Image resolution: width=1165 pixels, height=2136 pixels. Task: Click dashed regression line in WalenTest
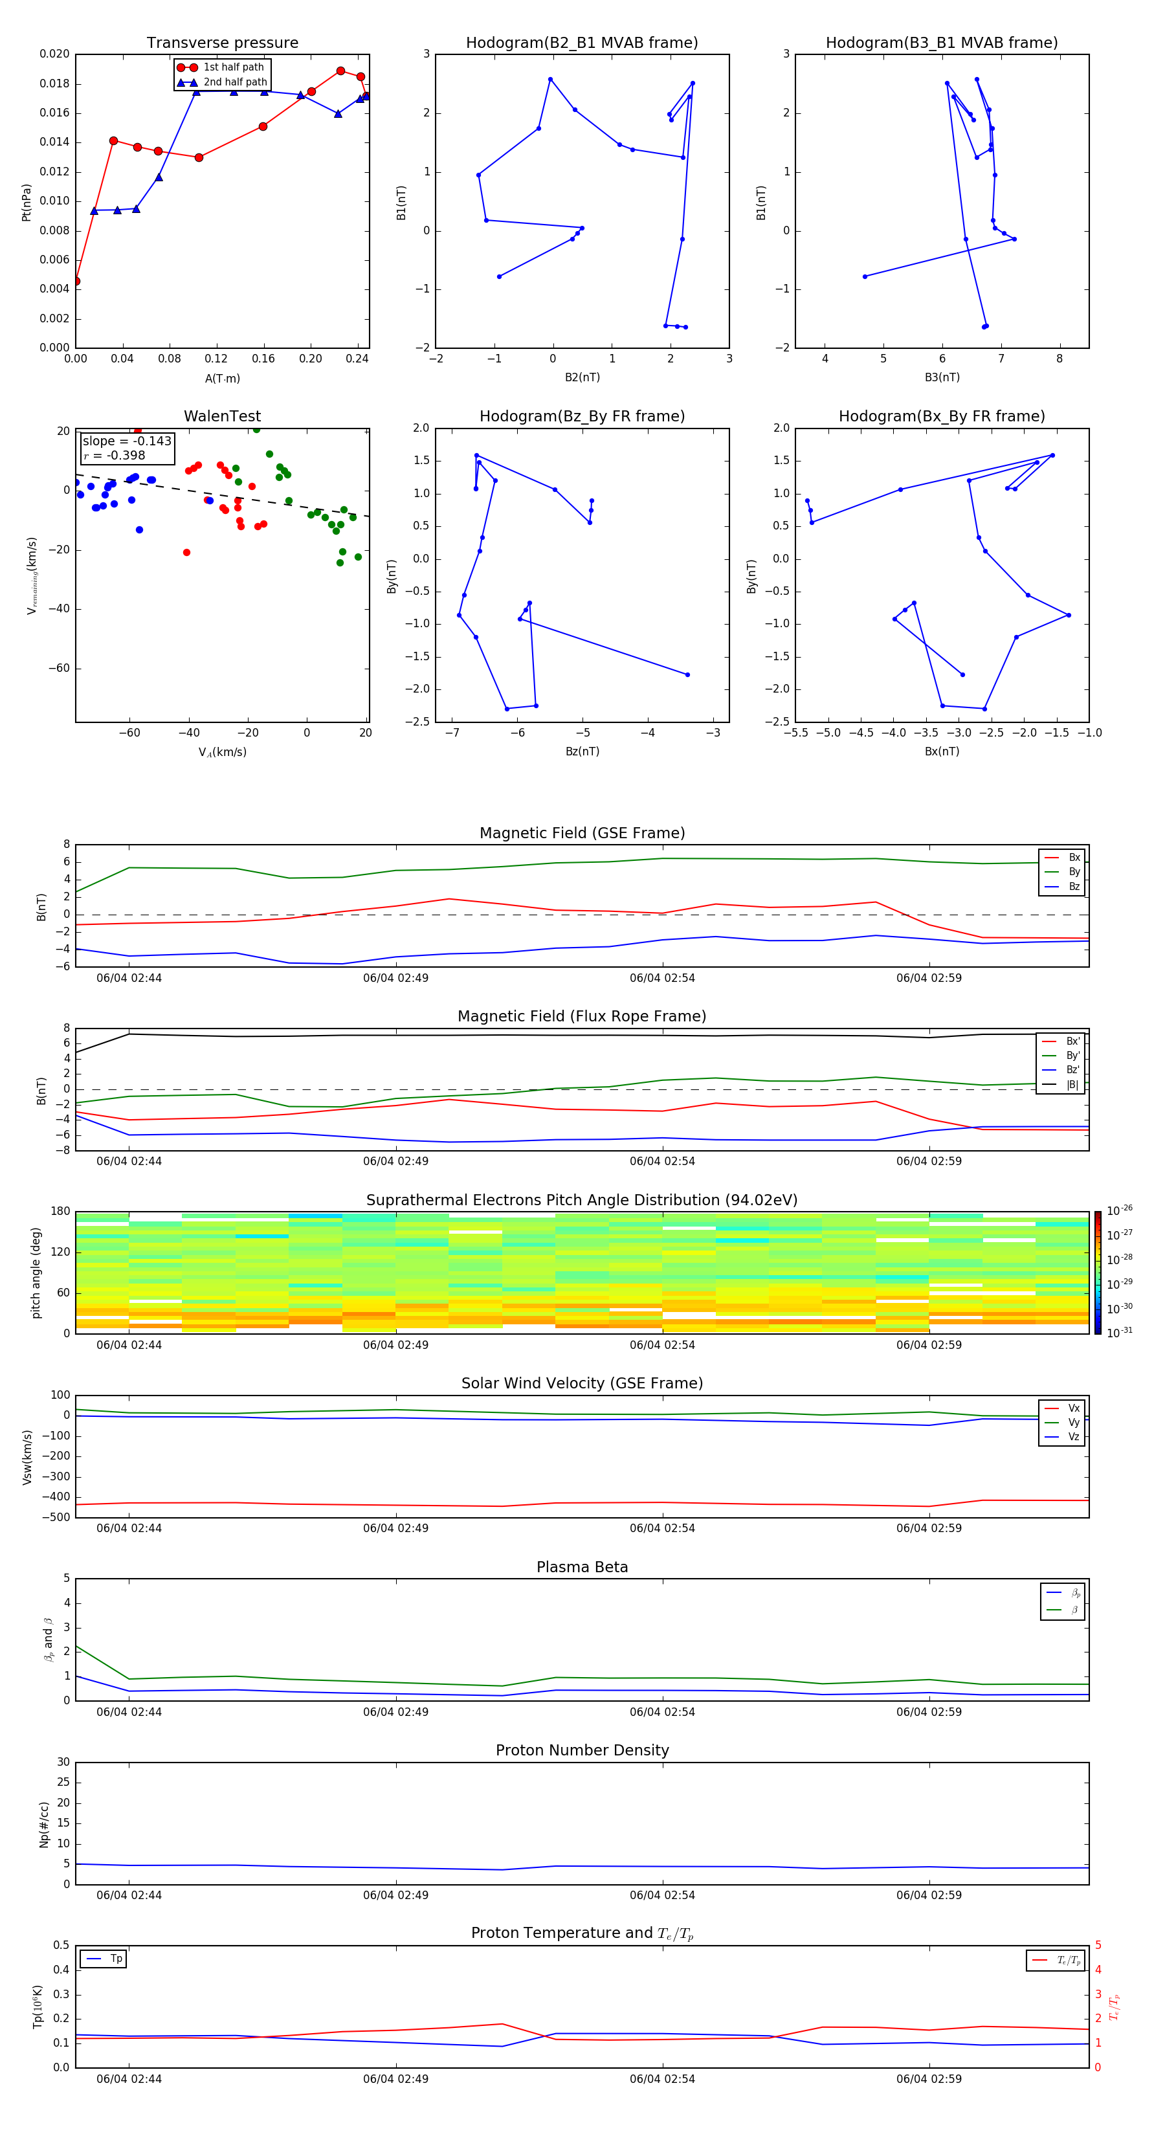[222, 496]
